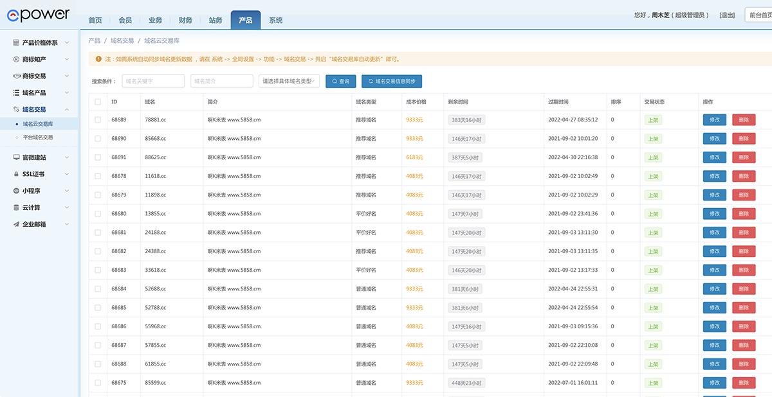Collapse the 域名交易 sidebar section chevron
772x397 pixels.
(x=67, y=110)
